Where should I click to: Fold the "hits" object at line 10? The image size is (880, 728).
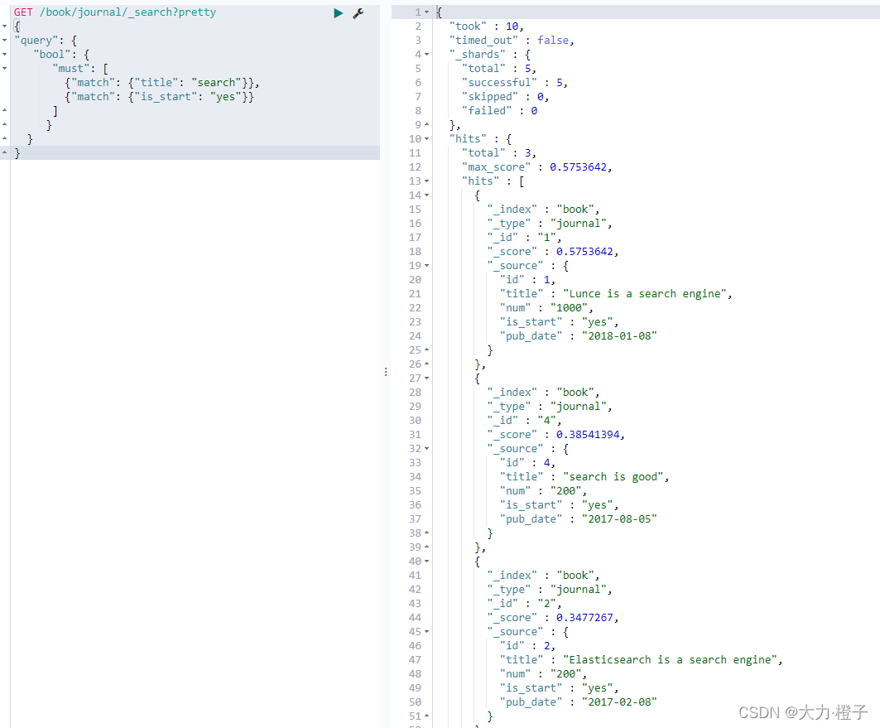point(427,138)
